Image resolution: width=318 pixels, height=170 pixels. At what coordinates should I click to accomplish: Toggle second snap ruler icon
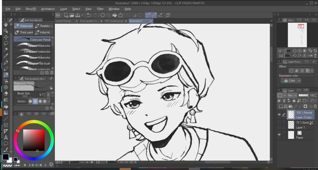tap(154, 15)
